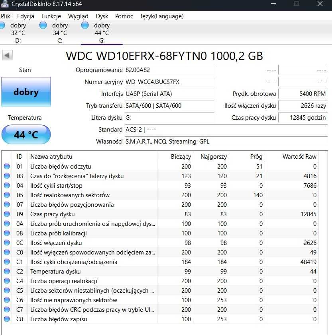The image size is (332, 336).
Task: Select row Liczba błędów odczytu
Action: coord(160,167)
